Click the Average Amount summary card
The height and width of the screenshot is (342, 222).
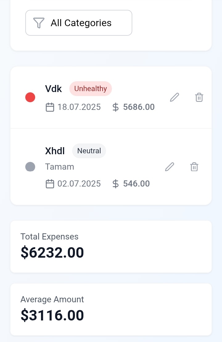point(111,309)
